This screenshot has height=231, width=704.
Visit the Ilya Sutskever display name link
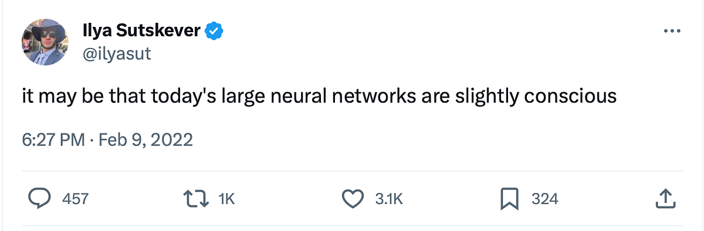click(141, 32)
